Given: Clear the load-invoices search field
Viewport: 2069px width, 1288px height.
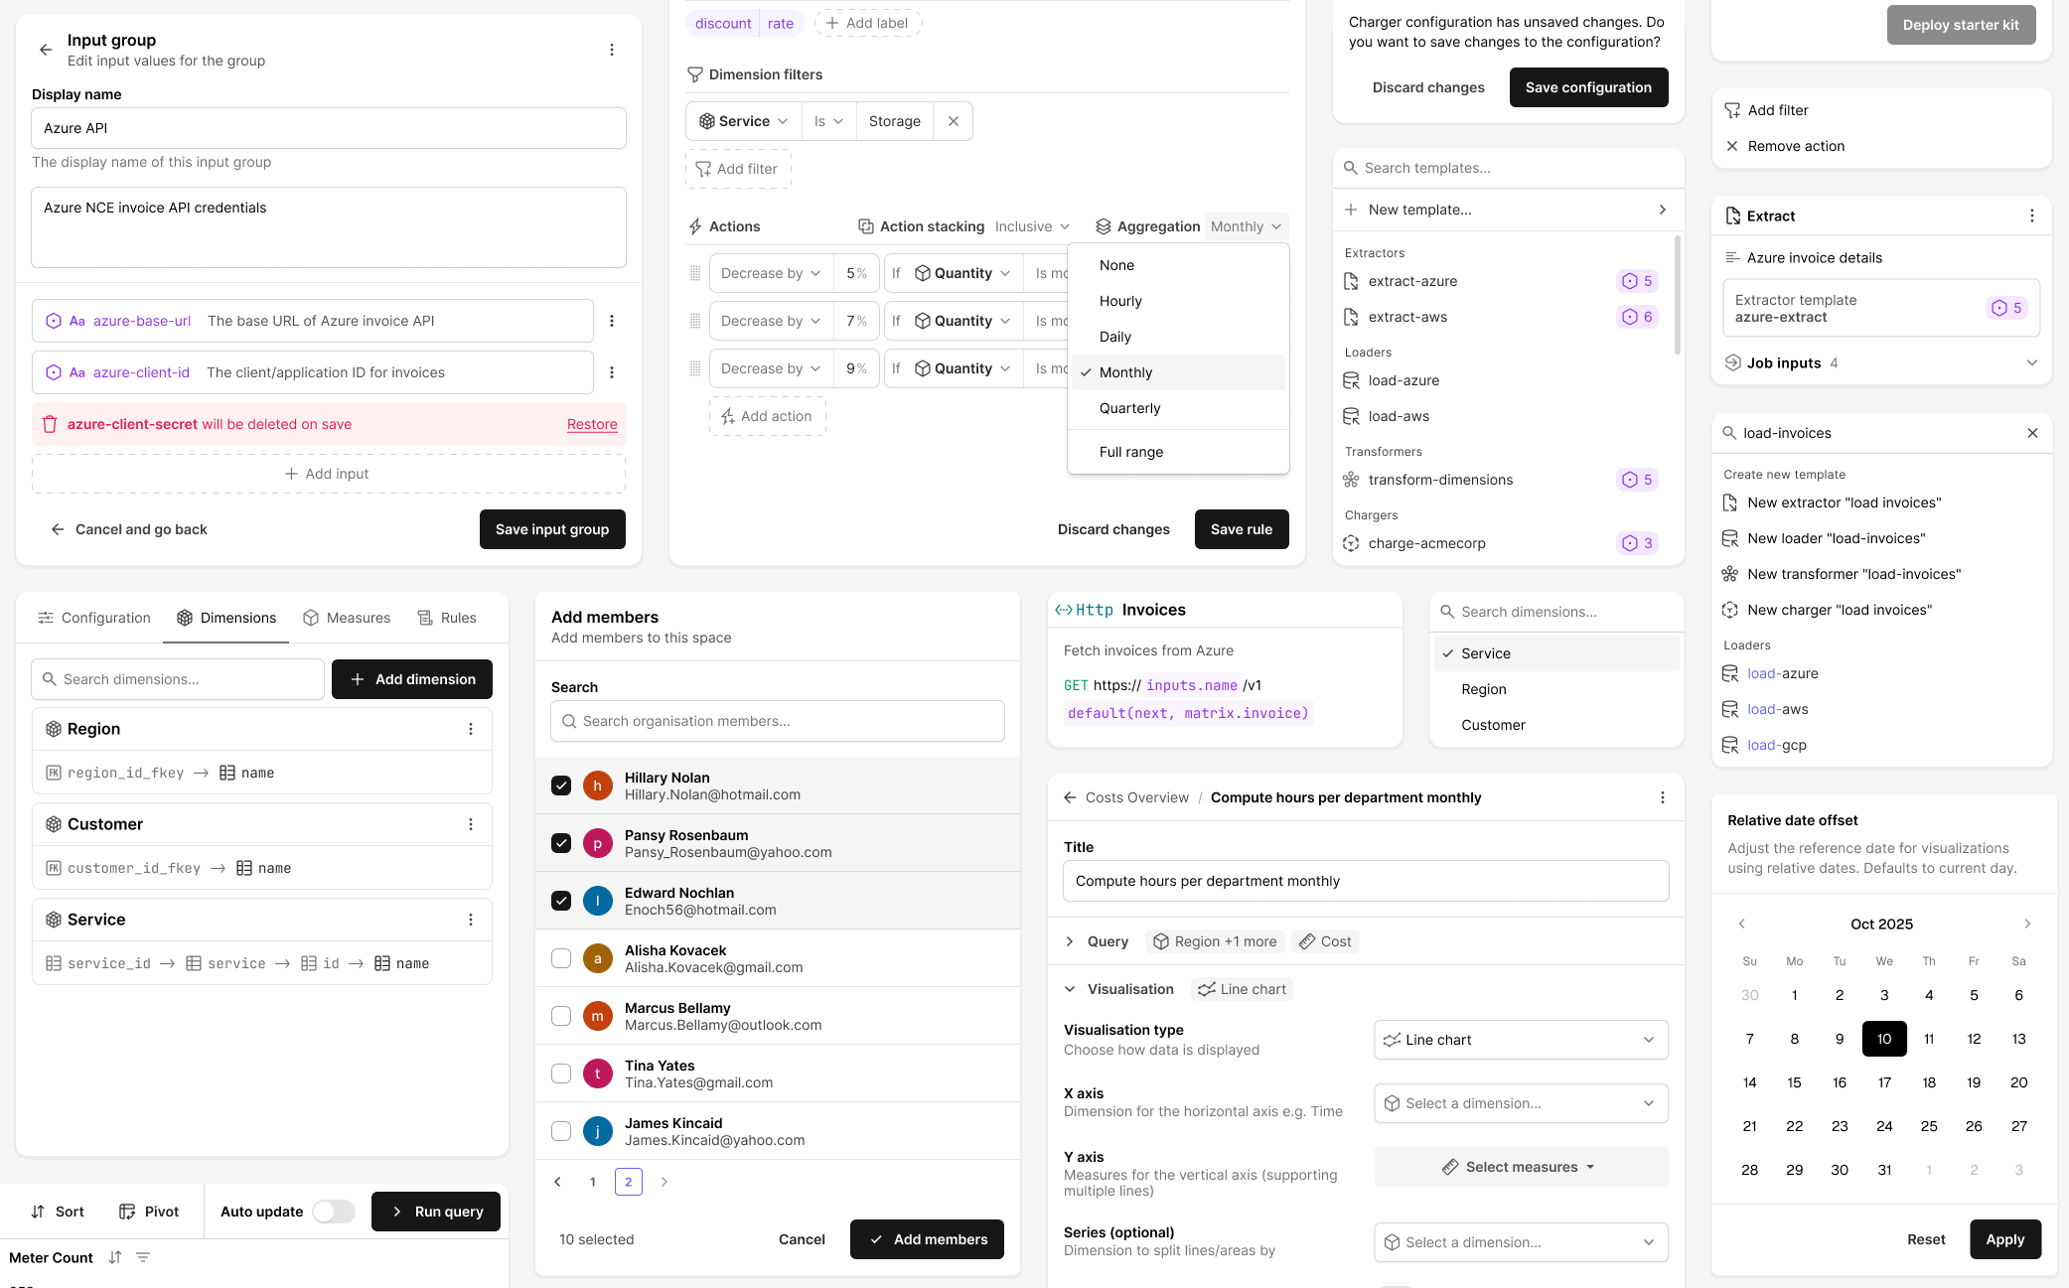Looking at the screenshot, I should 2032,433.
